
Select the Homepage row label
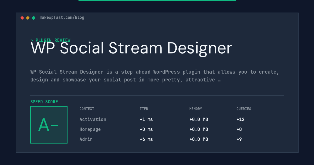(90, 129)
